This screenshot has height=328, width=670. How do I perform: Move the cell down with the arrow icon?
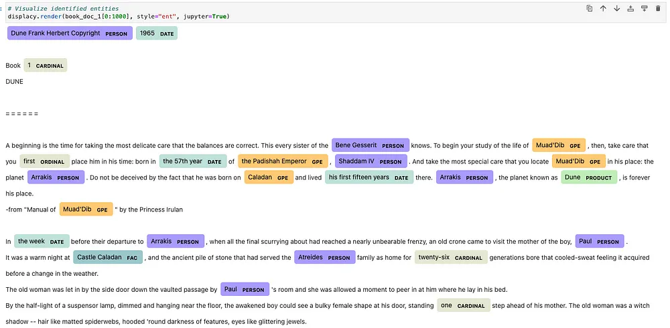pyautogui.click(x=616, y=9)
